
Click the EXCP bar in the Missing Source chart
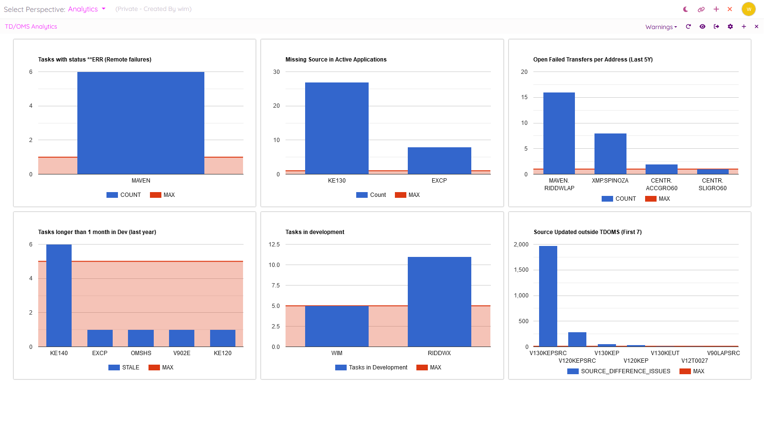[439, 161]
